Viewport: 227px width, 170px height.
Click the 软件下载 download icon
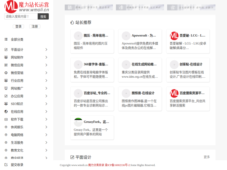pyautogui.click(x=6, y=119)
